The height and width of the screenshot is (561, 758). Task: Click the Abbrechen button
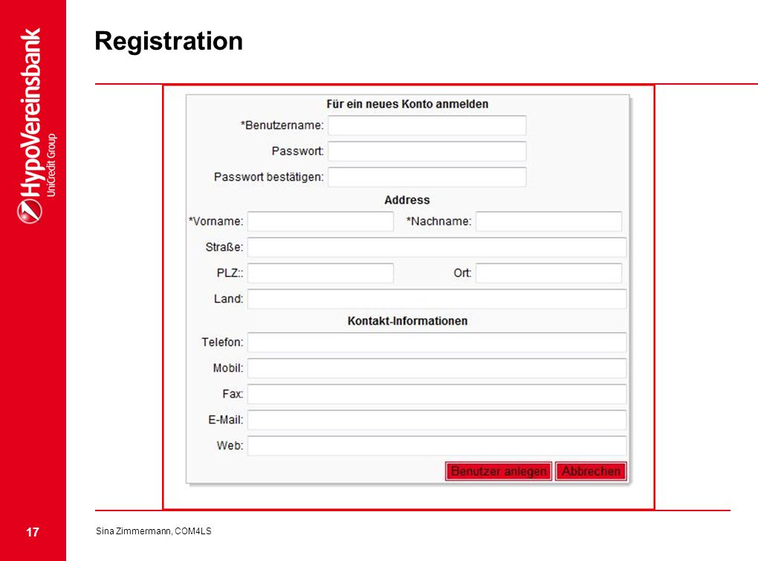coord(591,471)
